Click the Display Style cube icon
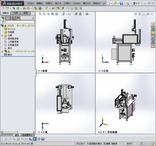Screen dimensions: 156x146 pyautogui.click(x=63, y=14)
